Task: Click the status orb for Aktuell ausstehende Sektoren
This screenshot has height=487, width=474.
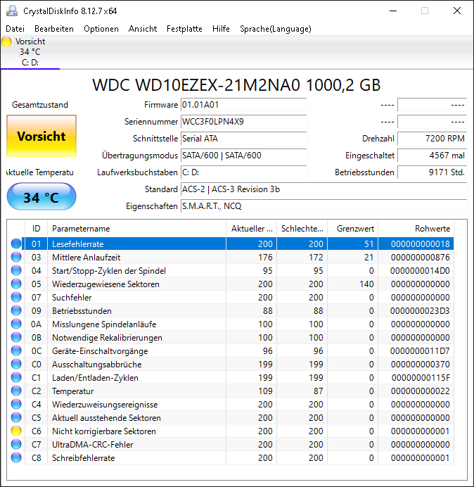Action: [x=16, y=417]
